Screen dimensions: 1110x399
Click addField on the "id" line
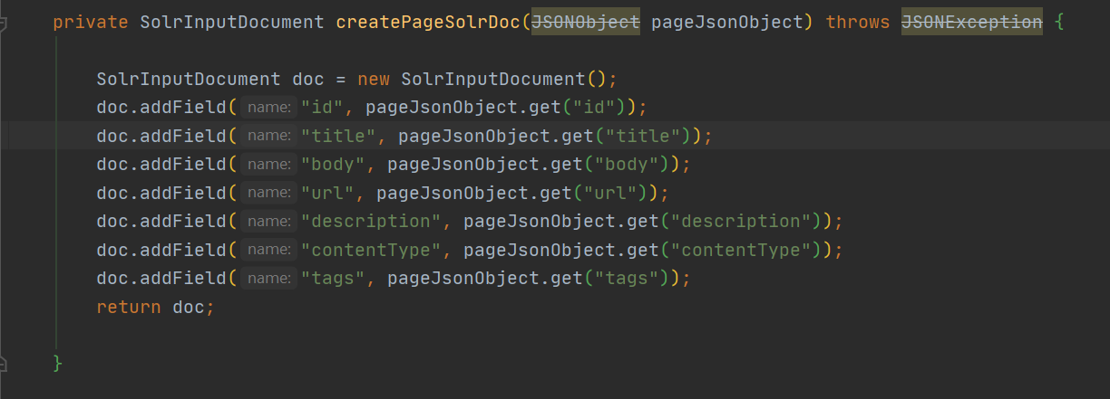[x=183, y=108]
